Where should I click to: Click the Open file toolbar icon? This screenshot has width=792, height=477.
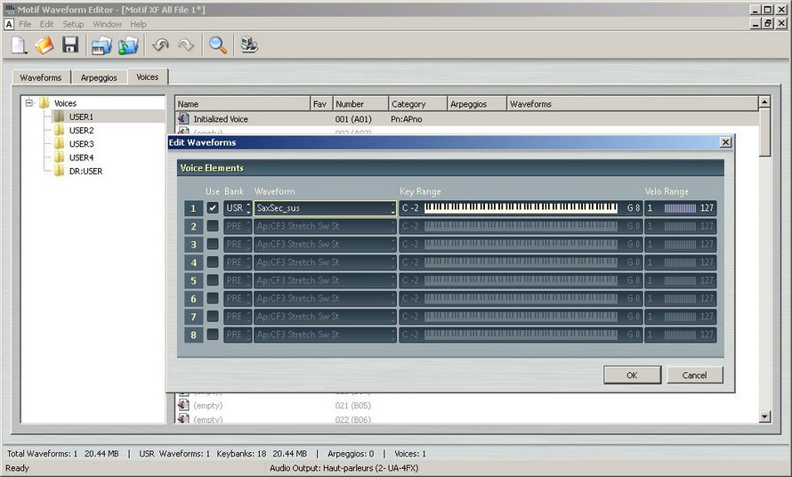[x=44, y=45]
